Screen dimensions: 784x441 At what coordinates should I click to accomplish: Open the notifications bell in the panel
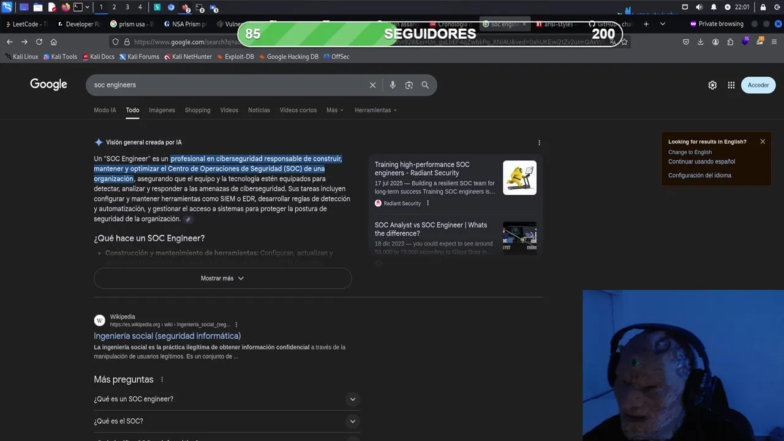(714, 7)
